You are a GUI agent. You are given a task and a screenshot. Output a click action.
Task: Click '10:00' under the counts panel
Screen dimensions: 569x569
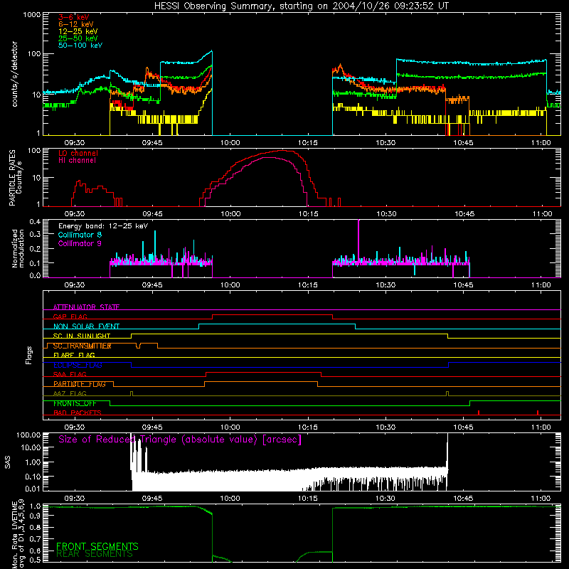[230, 143]
